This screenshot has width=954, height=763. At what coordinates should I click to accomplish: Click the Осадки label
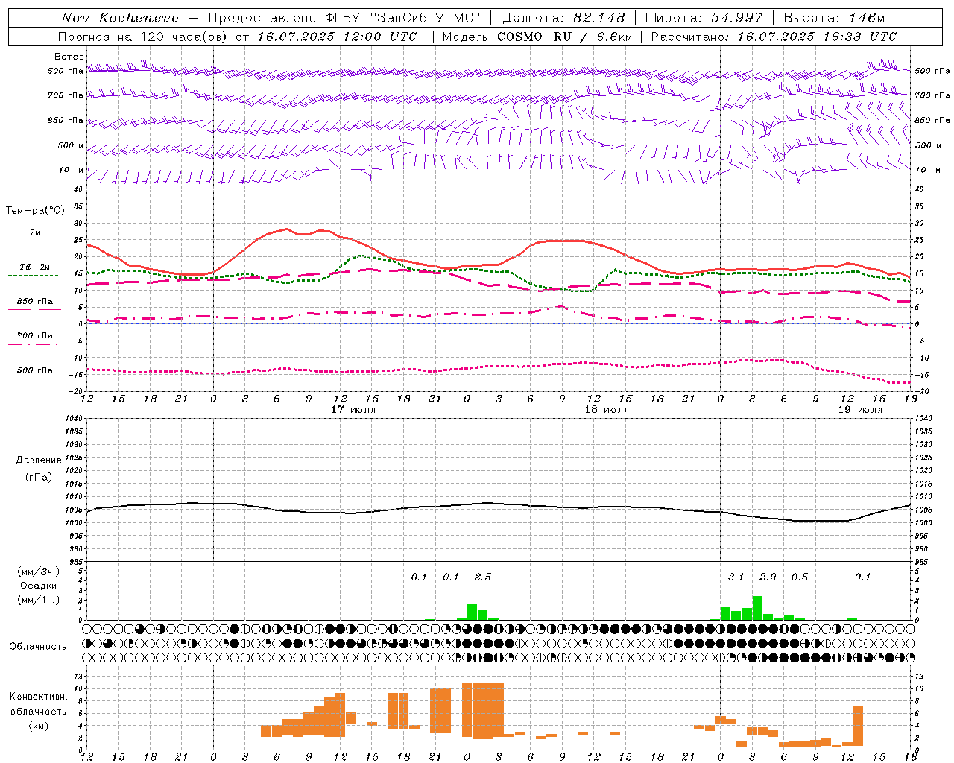pos(38,586)
